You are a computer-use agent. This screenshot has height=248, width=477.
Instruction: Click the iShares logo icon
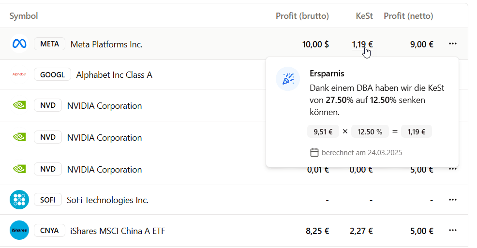pyautogui.click(x=19, y=230)
